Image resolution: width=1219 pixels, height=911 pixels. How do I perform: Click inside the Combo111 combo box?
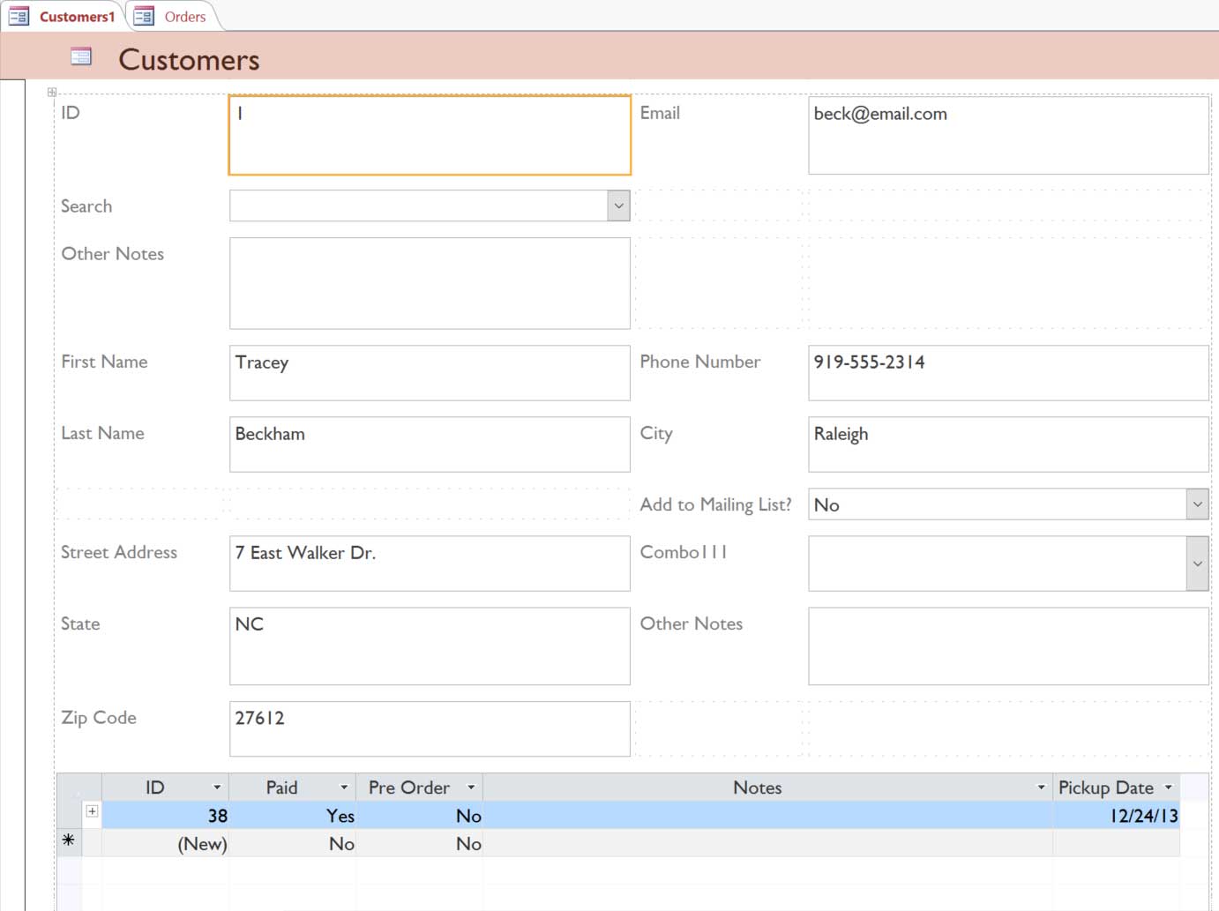tap(998, 564)
